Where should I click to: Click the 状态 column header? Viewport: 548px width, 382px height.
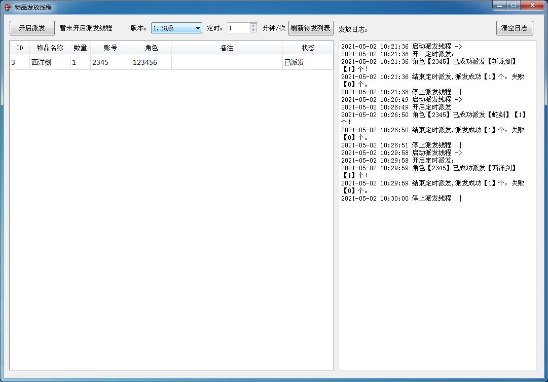308,48
